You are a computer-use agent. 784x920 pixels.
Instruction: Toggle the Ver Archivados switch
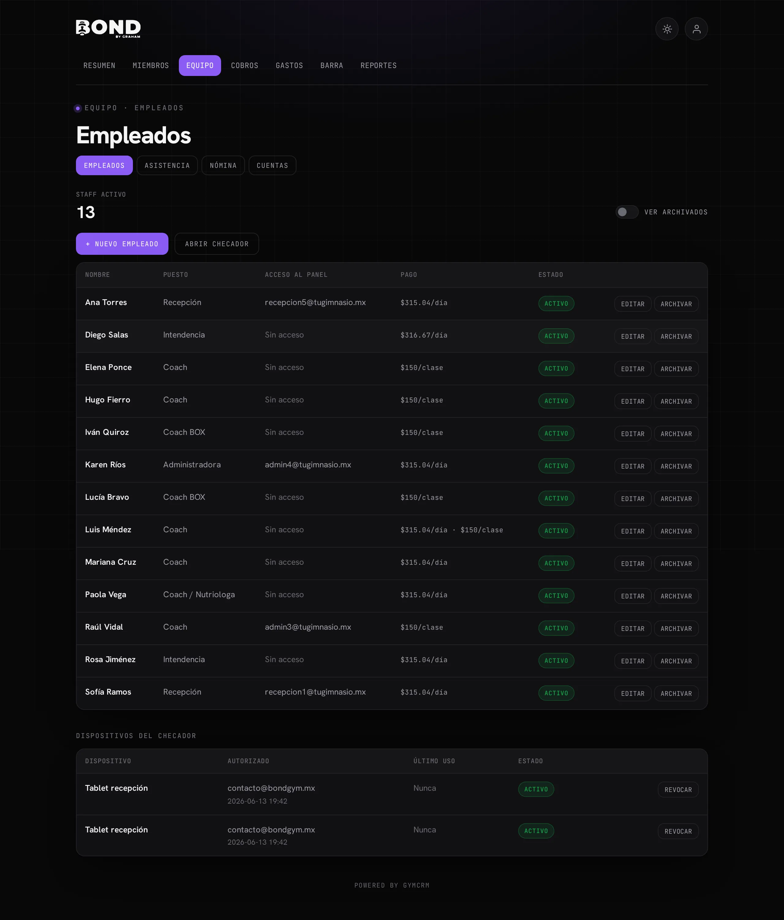(x=627, y=212)
